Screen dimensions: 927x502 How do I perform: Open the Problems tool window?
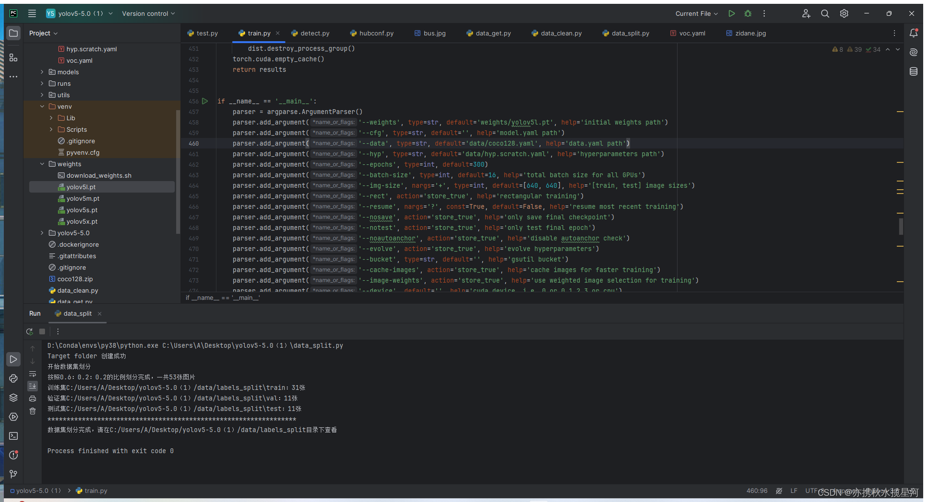click(13, 455)
